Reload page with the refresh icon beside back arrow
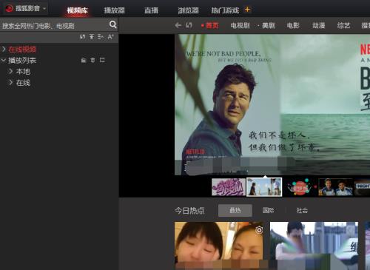 (189, 25)
